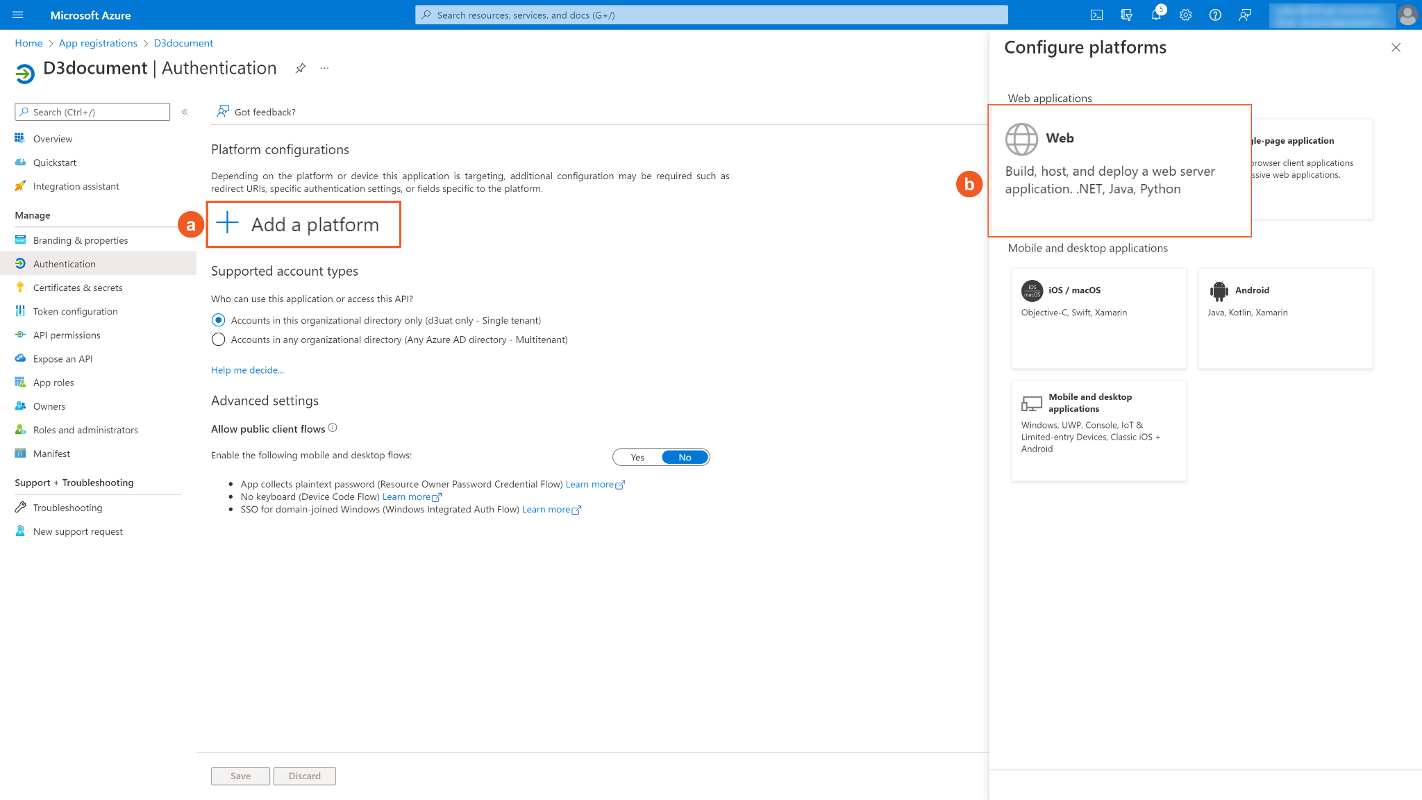Toggle public client flows to Yes

pos(637,457)
